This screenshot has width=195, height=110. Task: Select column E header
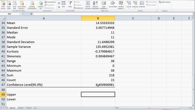(x=174, y=18)
